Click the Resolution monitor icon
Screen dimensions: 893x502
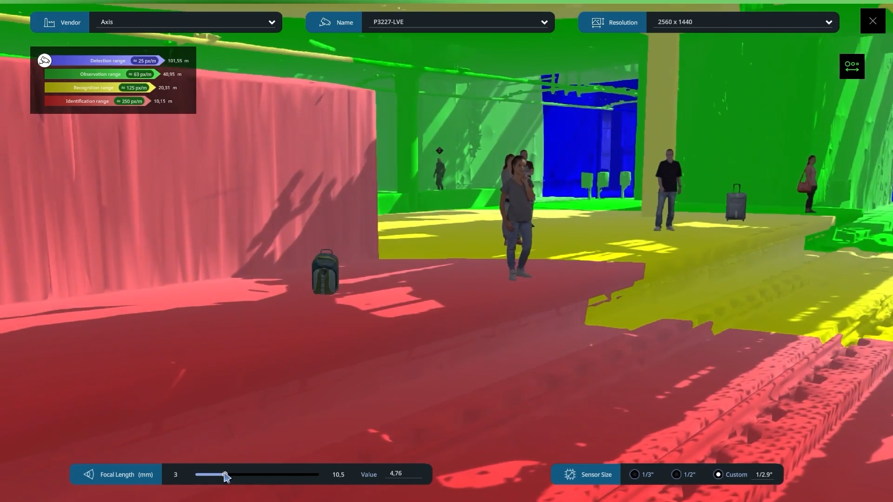pyautogui.click(x=598, y=22)
